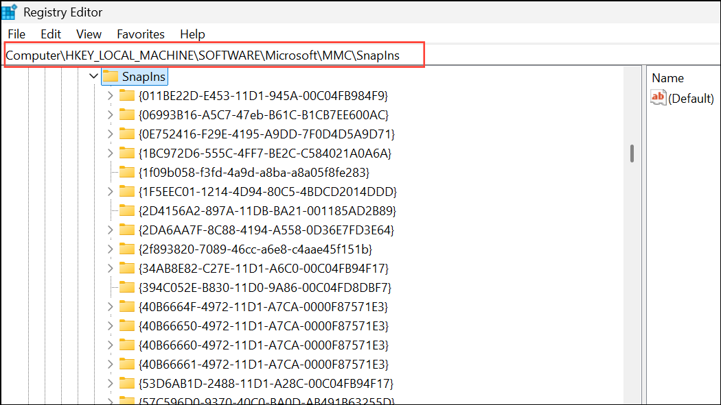Select key text {2D4156A2-897A-11DB-BA21-001185AD2B89}
Viewport: 721px width, 405px height.
(x=267, y=210)
